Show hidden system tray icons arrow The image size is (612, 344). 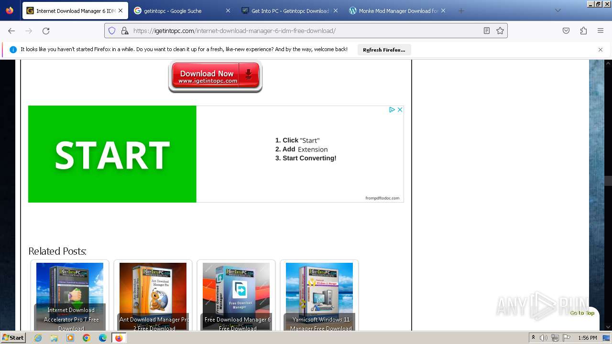(533, 338)
